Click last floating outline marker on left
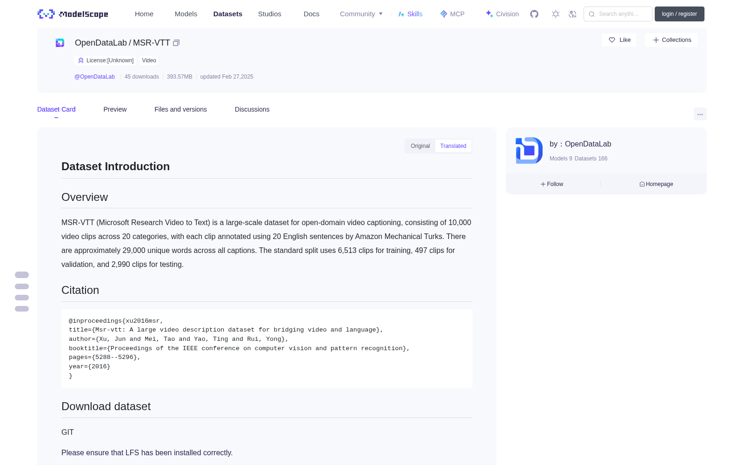 click(22, 309)
